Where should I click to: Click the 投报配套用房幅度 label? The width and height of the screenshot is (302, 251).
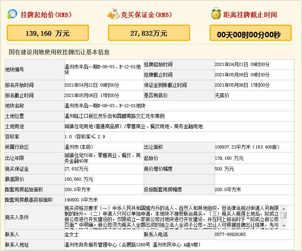(163, 189)
